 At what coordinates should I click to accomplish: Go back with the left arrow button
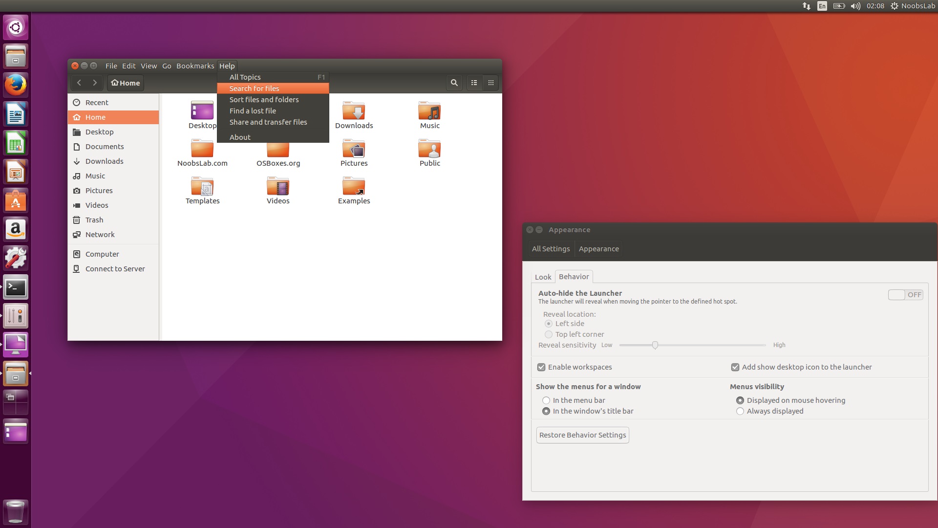(x=79, y=83)
